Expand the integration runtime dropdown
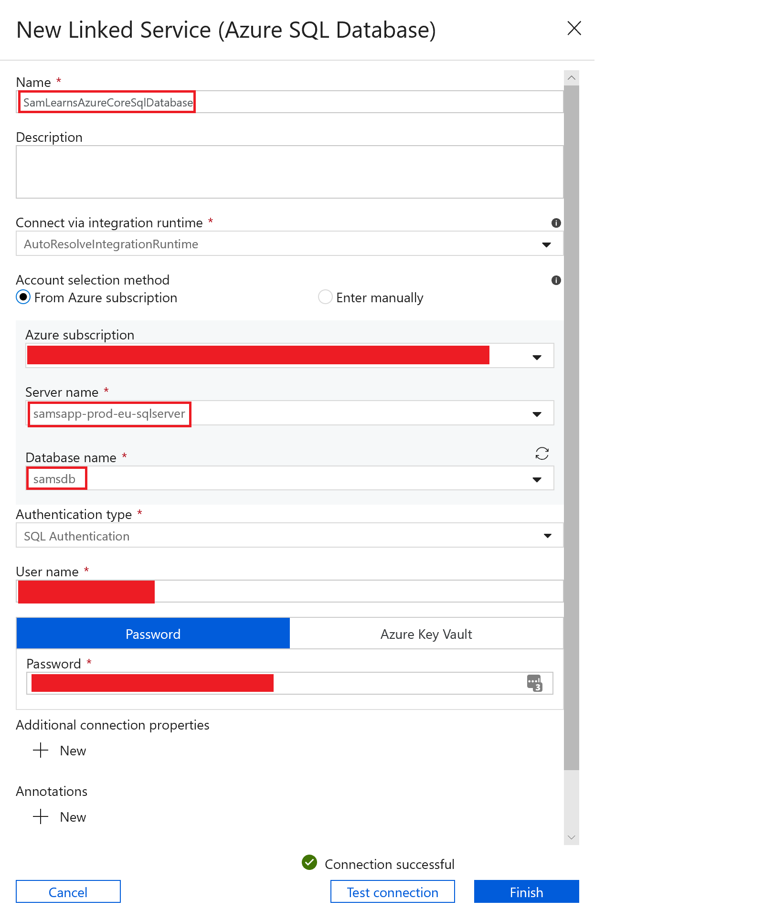This screenshot has width=764, height=921. (x=546, y=244)
